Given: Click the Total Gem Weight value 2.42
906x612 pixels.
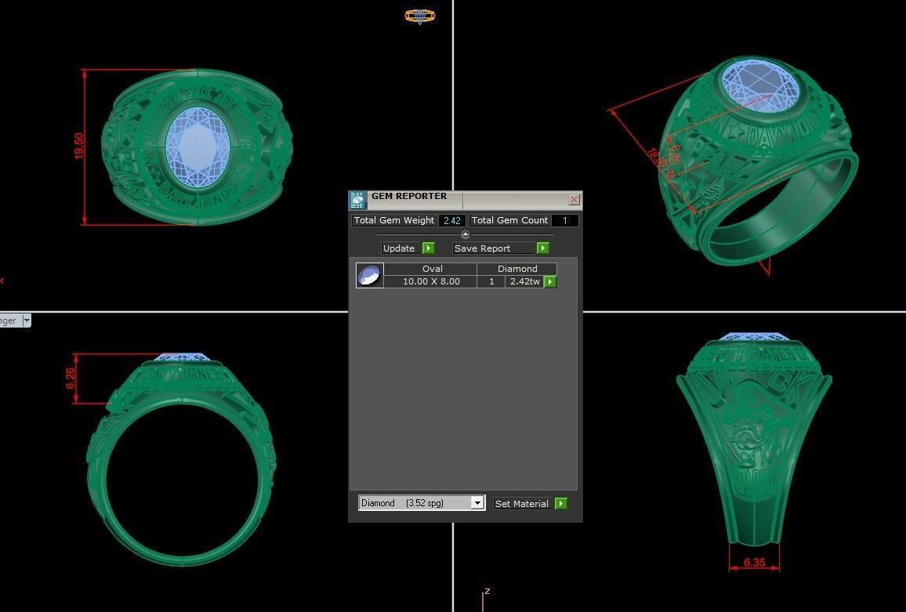Looking at the screenshot, I should pyautogui.click(x=452, y=220).
